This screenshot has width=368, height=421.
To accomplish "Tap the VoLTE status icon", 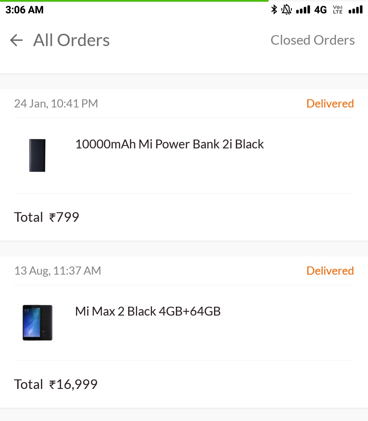I will [x=337, y=10].
